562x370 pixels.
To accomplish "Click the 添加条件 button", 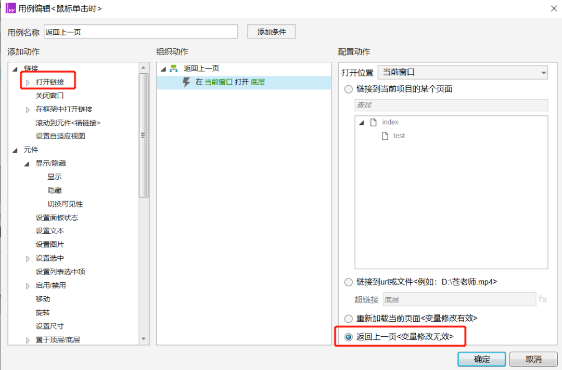I will 271,32.
